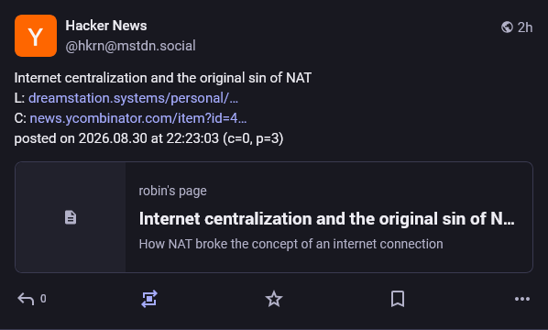Bookmark this post
Screen dimensions: 548x330
(x=398, y=299)
